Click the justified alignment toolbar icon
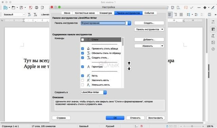Screen dimensions: 217x128 pyautogui.click(x=181, y=14)
